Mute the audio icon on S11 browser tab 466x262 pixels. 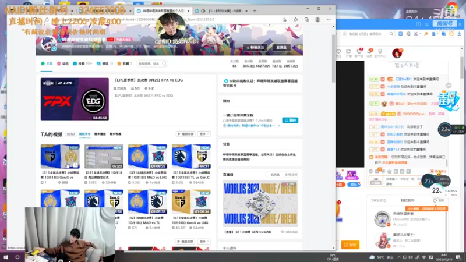point(203,11)
